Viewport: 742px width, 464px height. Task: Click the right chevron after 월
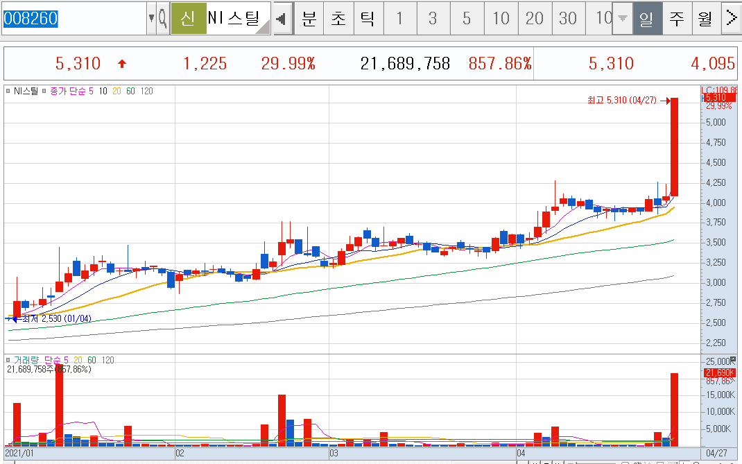[731, 19]
